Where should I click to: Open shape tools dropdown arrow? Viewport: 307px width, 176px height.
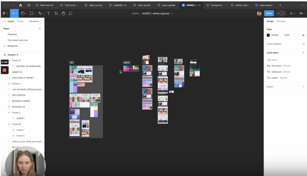35,13
